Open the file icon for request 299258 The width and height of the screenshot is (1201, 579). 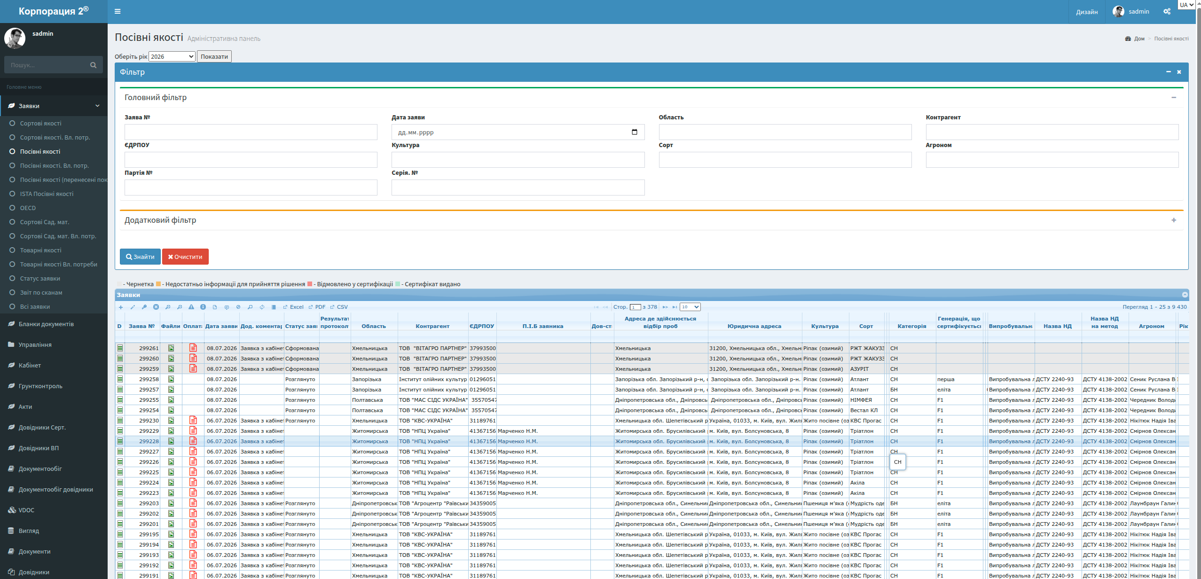[x=171, y=379]
